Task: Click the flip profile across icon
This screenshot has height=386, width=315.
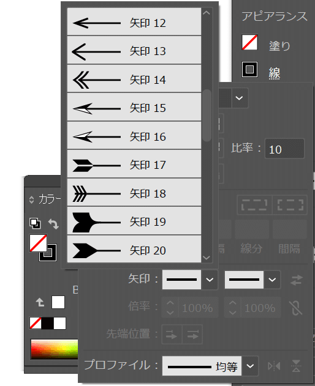Action: click(x=296, y=366)
